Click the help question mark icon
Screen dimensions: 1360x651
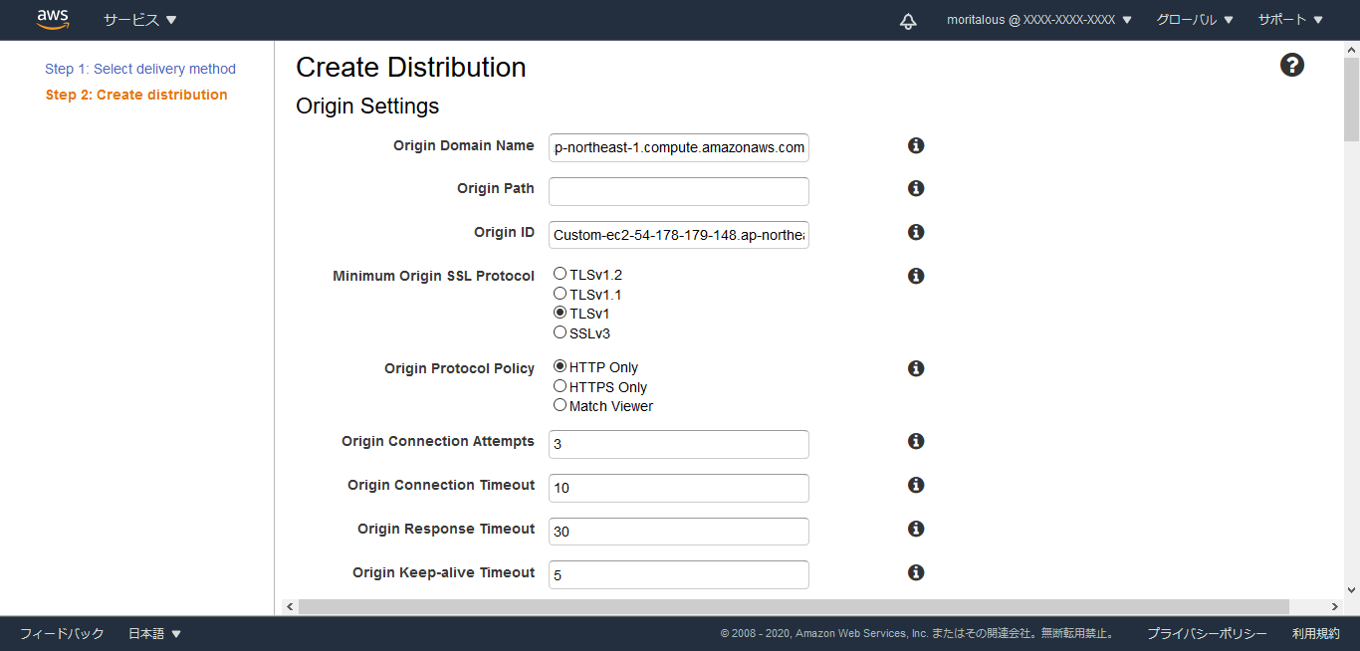point(1291,66)
